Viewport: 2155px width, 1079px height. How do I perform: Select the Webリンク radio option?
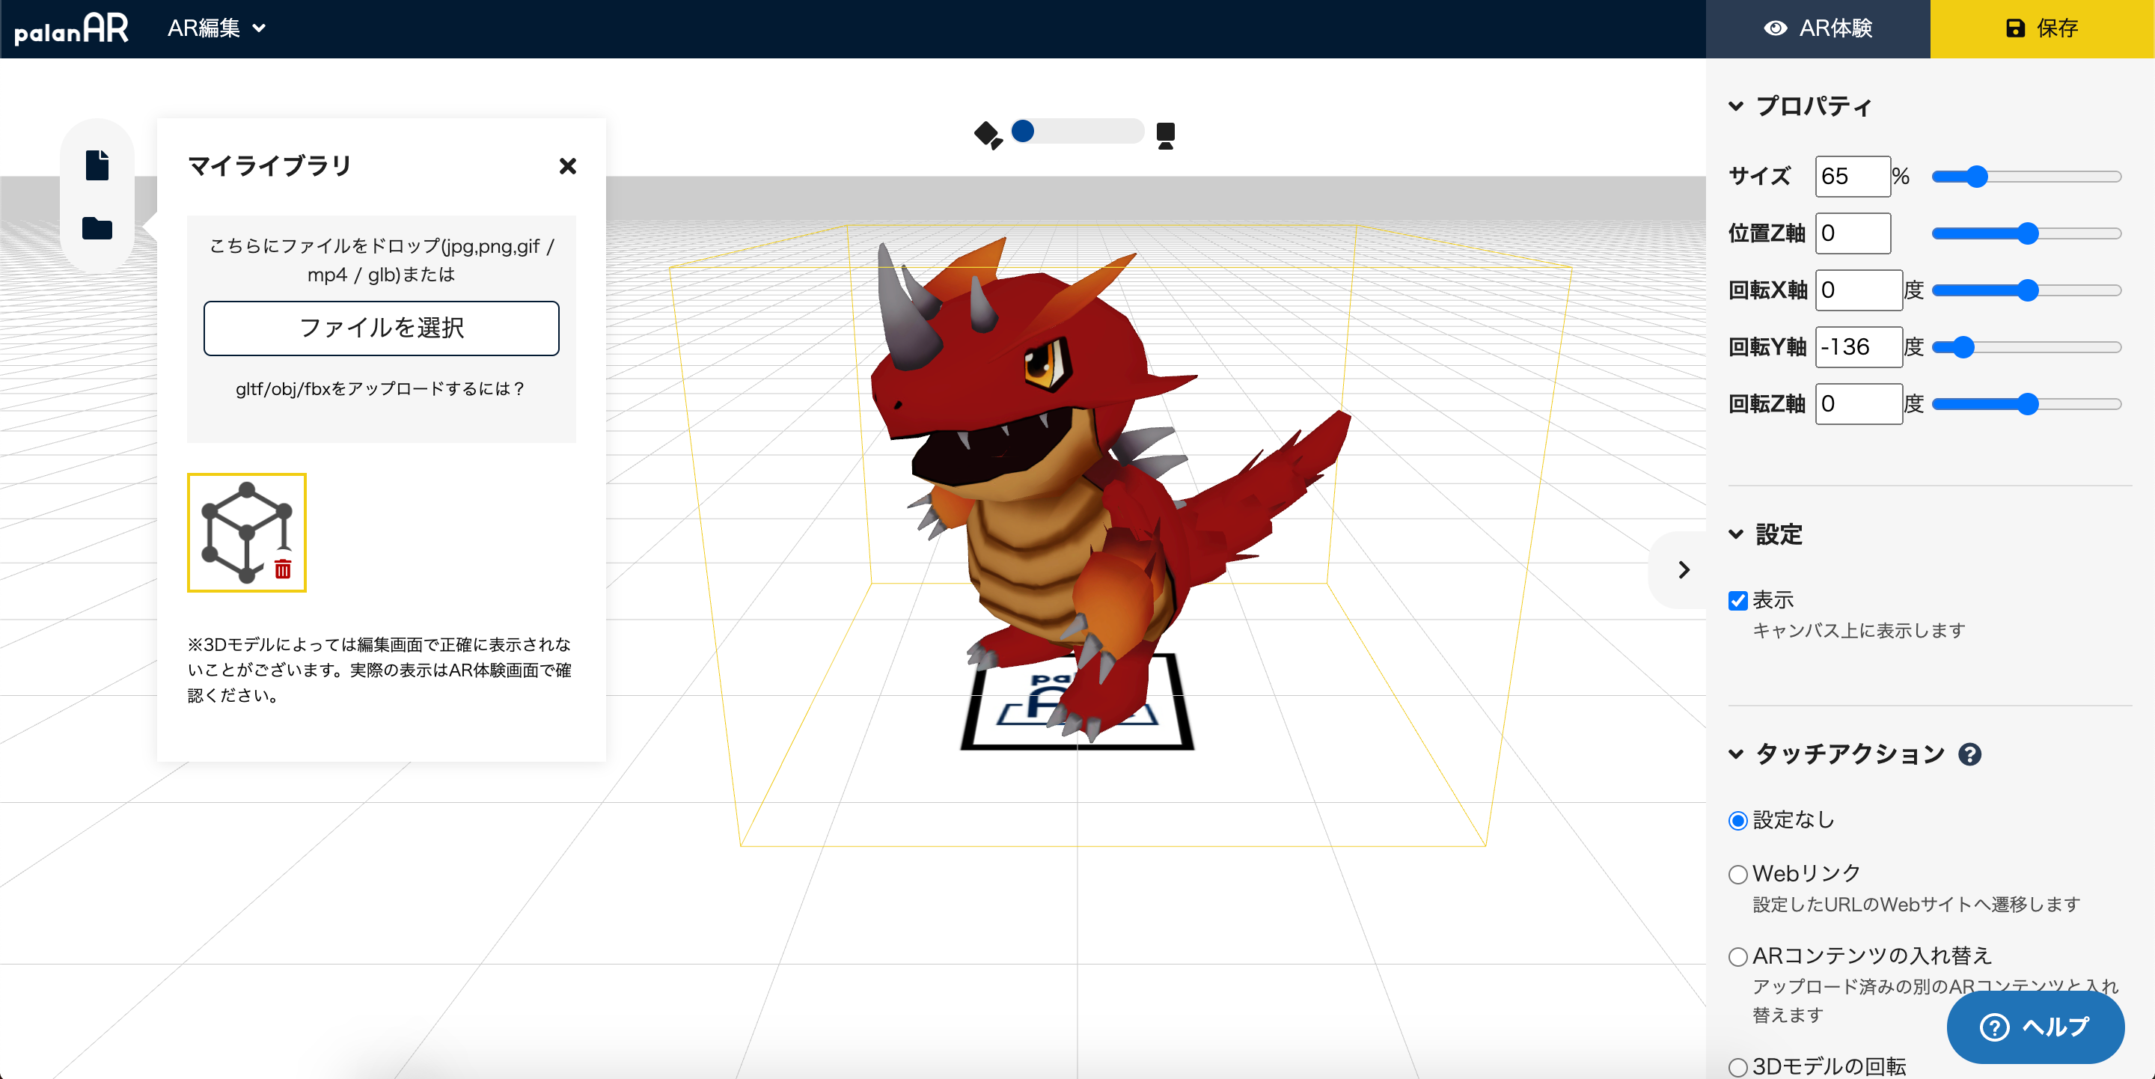[x=1737, y=874]
